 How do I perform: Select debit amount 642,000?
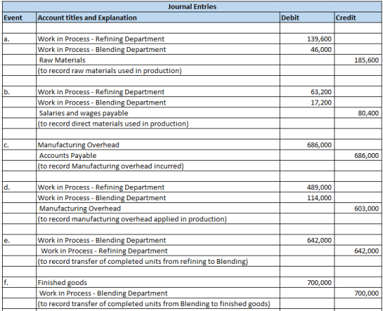(x=307, y=240)
